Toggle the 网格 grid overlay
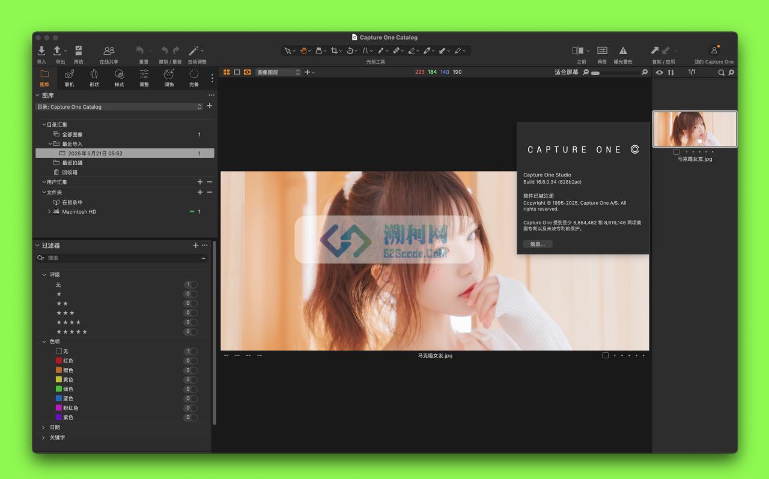 pyautogui.click(x=602, y=51)
